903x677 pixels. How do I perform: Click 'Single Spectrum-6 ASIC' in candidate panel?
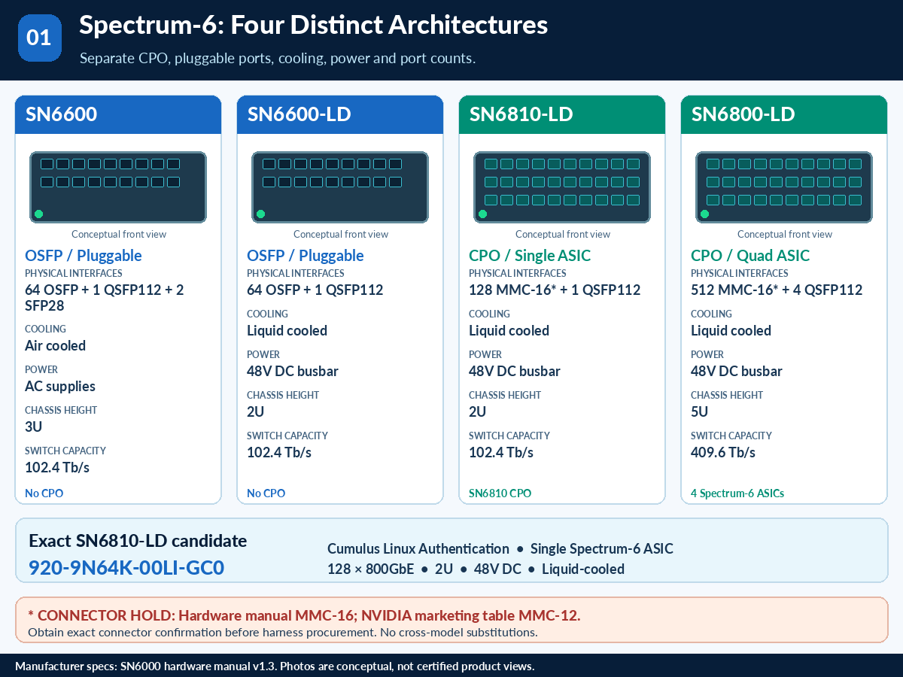click(602, 549)
